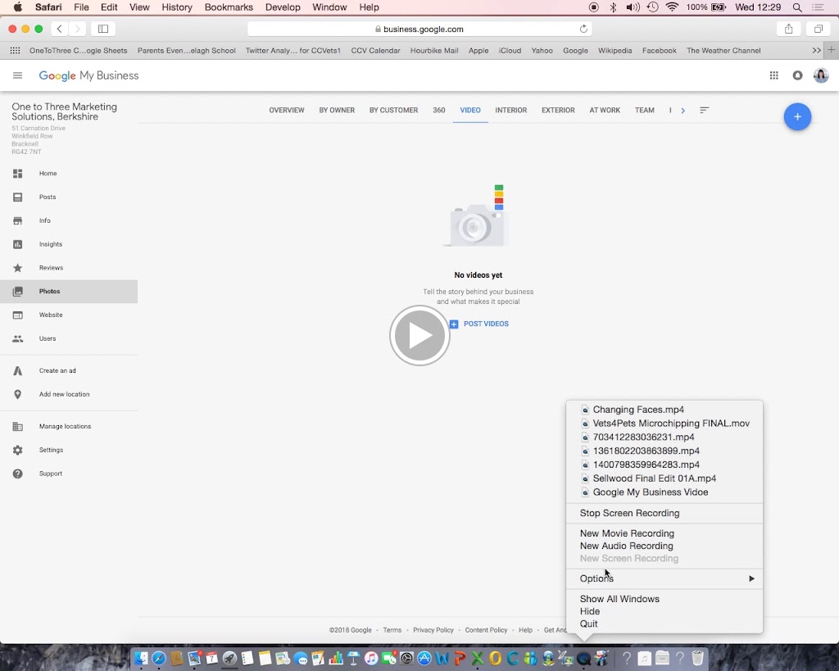Image resolution: width=839 pixels, height=671 pixels.
Task: Show hidden bookmarks with the double chevron
Action: click(x=816, y=50)
